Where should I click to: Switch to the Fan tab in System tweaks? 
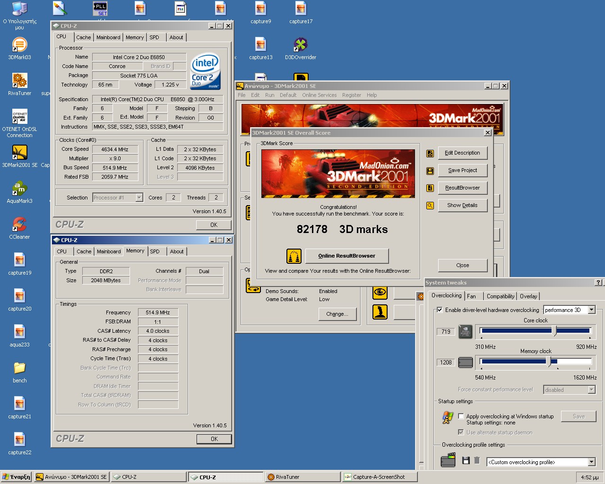(x=471, y=296)
